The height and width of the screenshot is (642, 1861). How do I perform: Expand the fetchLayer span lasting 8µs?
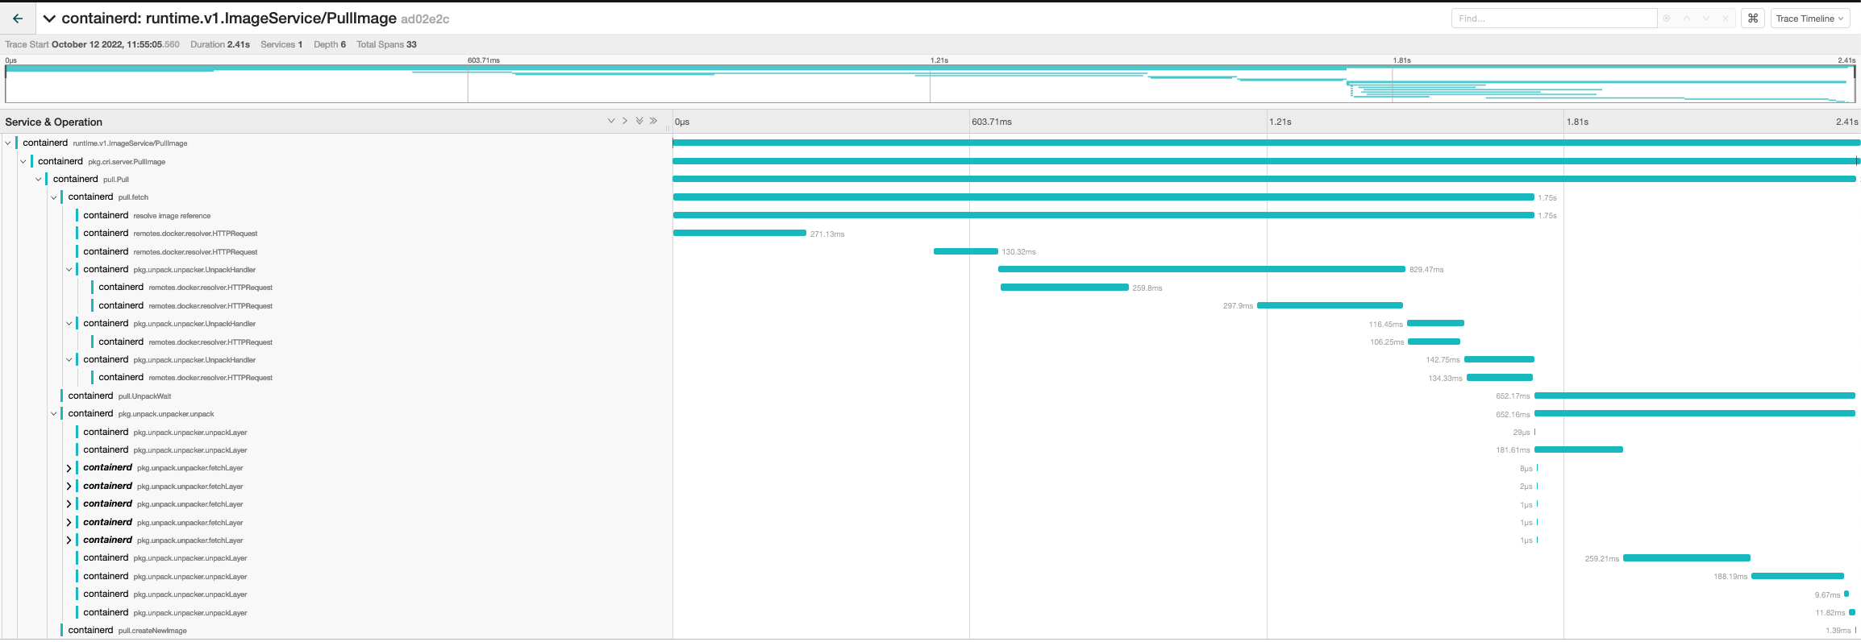69,468
